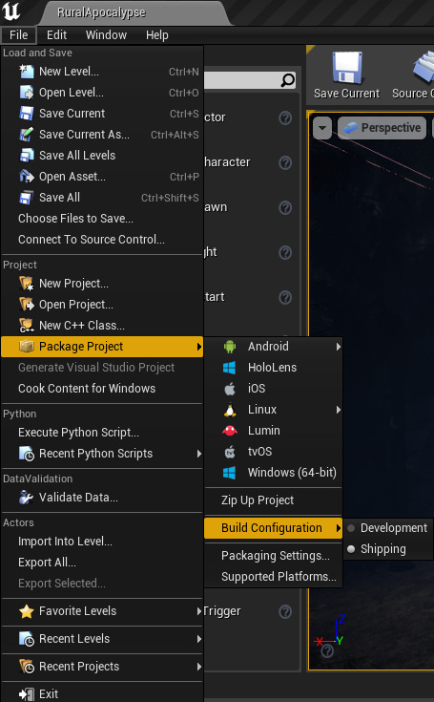Click the help icon beside Character
The width and height of the screenshot is (434, 702).
coord(285,162)
